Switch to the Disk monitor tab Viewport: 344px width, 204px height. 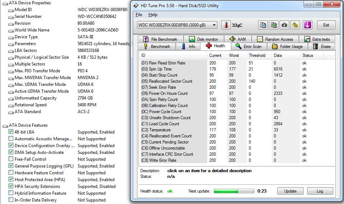coord(204,39)
